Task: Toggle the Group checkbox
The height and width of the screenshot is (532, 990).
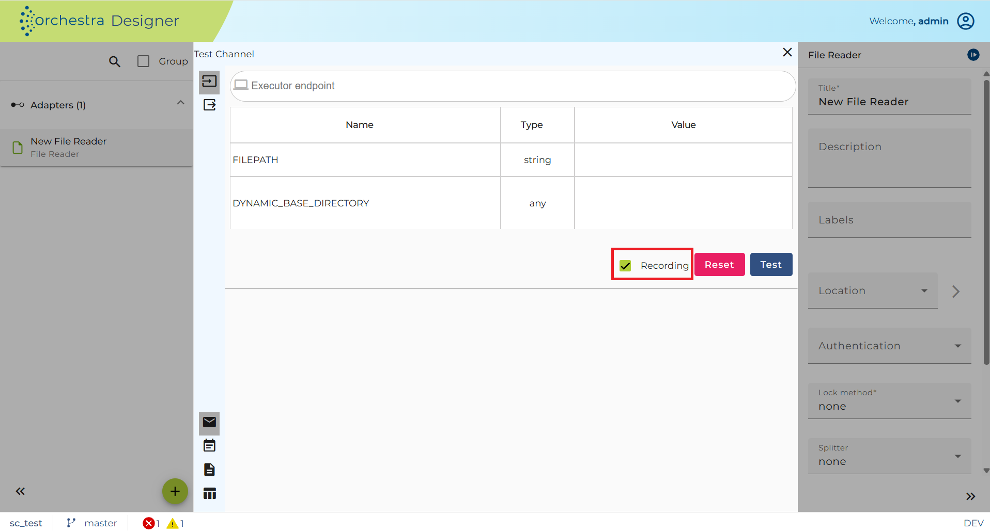Action: point(144,61)
